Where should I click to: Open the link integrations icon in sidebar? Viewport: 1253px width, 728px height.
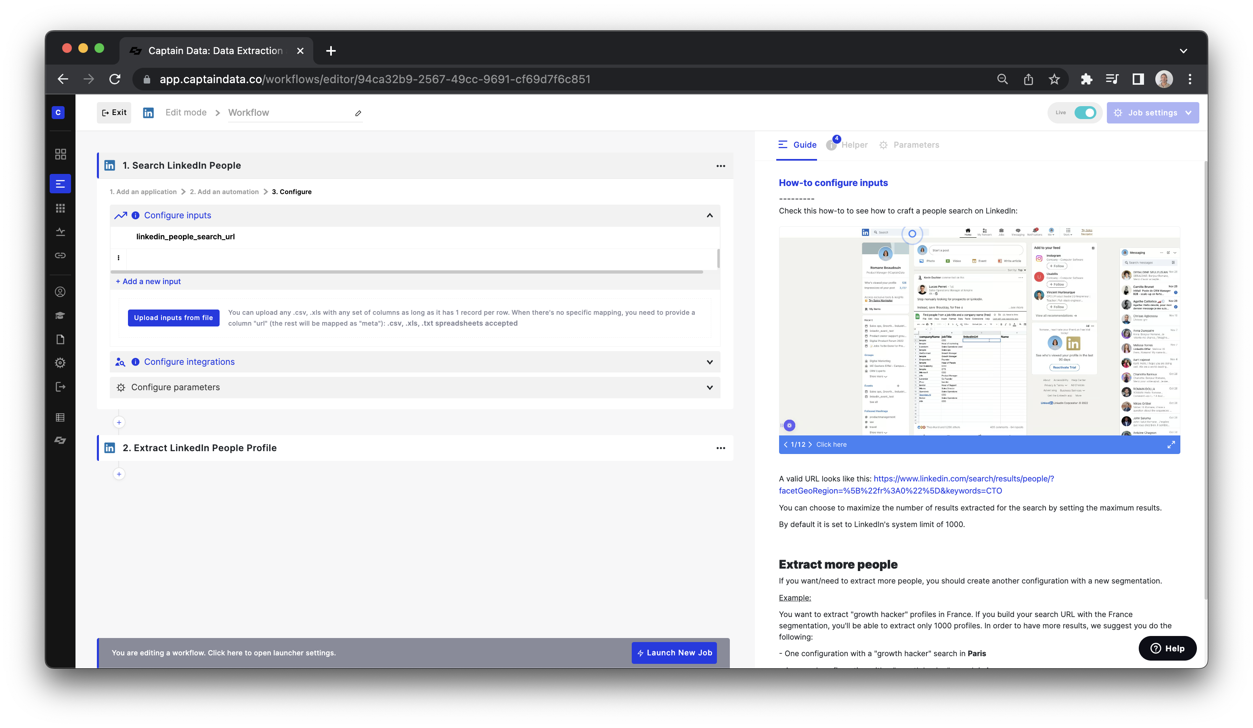tap(60, 255)
